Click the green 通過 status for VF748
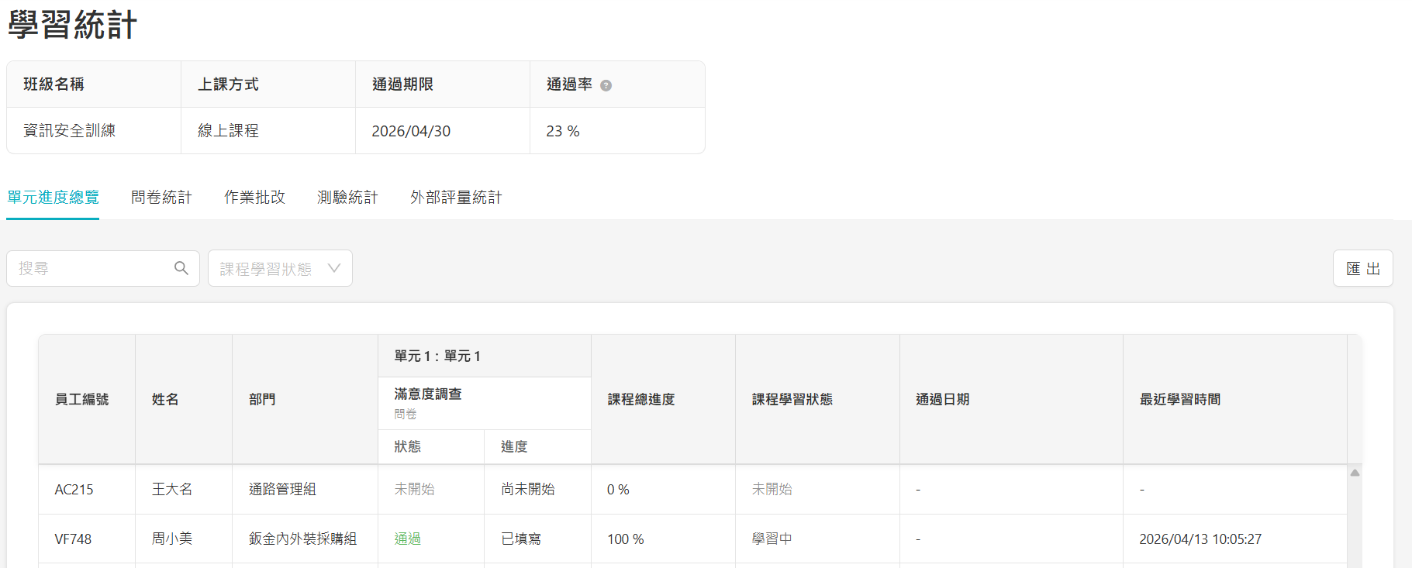 tap(407, 539)
